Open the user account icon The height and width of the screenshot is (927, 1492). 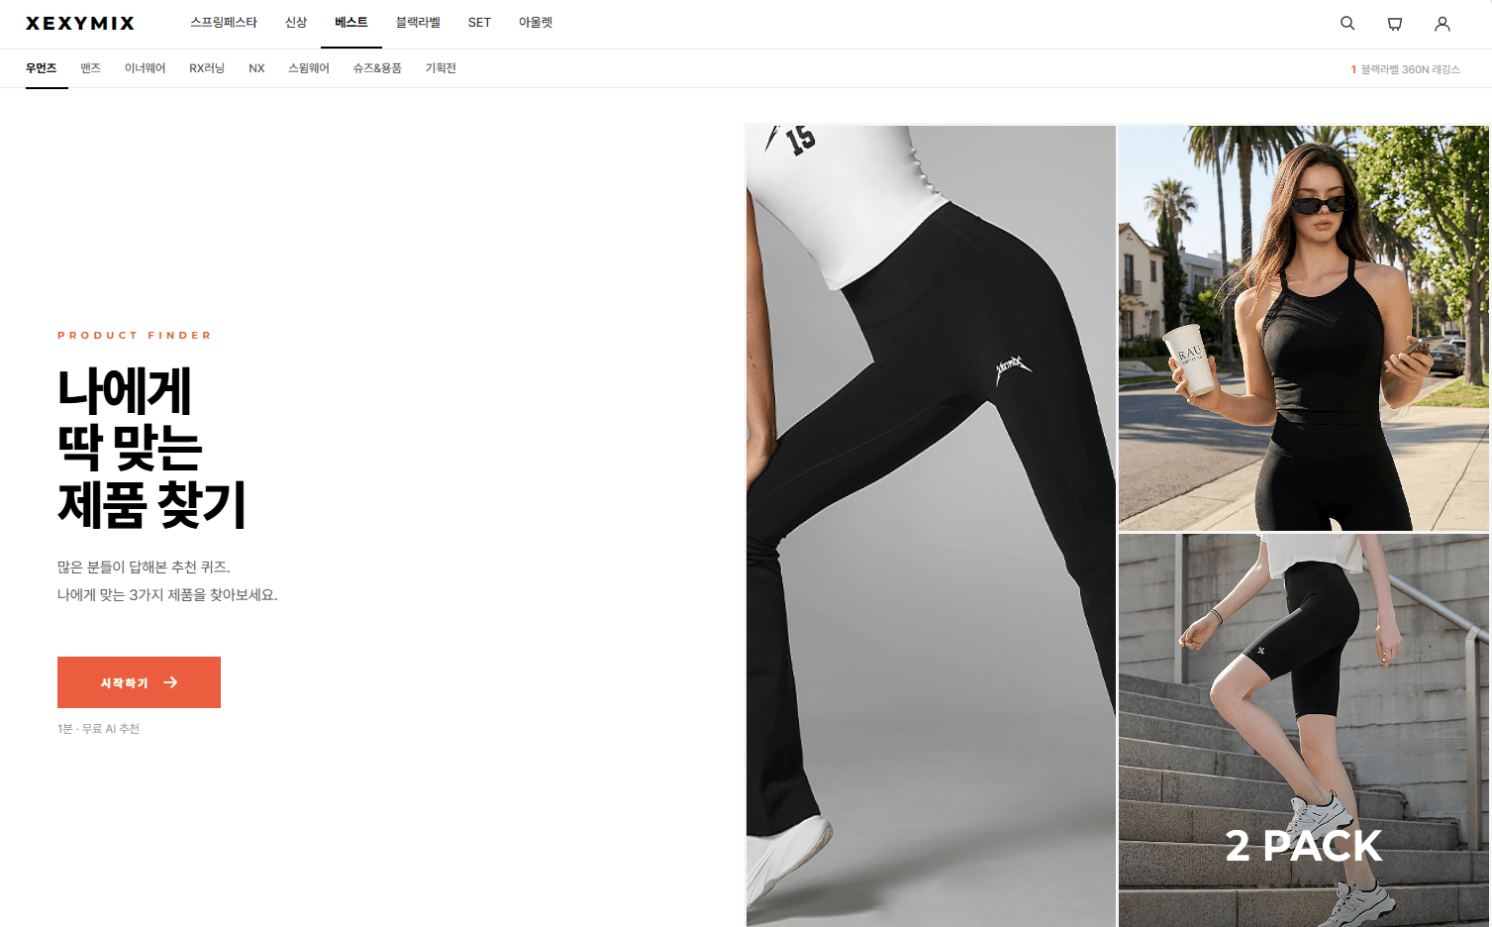(1442, 23)
